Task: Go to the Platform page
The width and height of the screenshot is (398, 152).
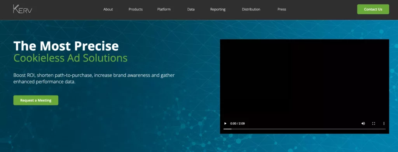Action: pos(164,9)
